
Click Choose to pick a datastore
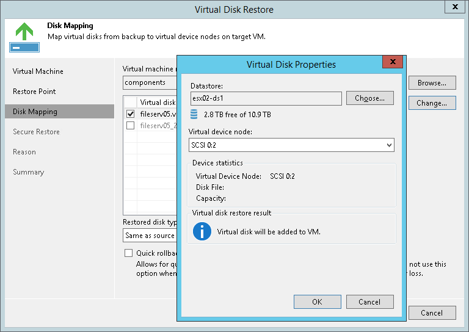(x=369, y=98)
